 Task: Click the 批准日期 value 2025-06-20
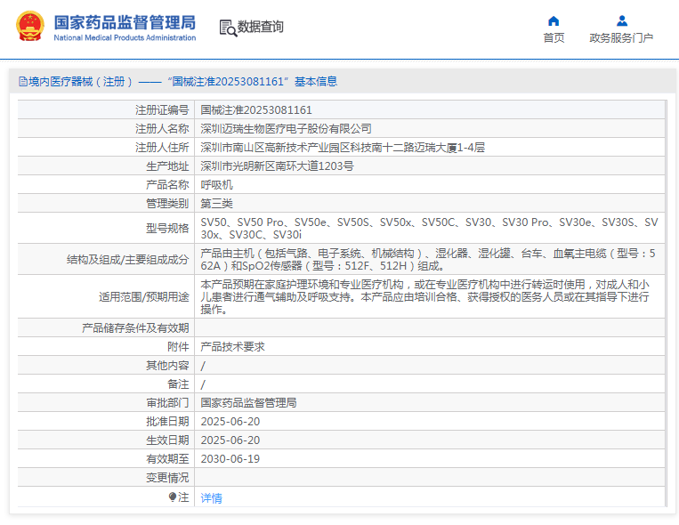230,422
